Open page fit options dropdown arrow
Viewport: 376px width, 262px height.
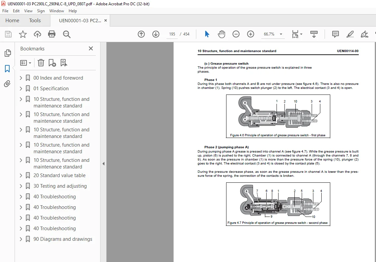301,34
